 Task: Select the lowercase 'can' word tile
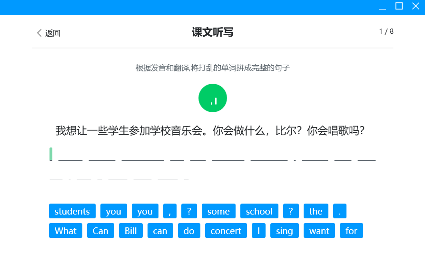point(160,231)
